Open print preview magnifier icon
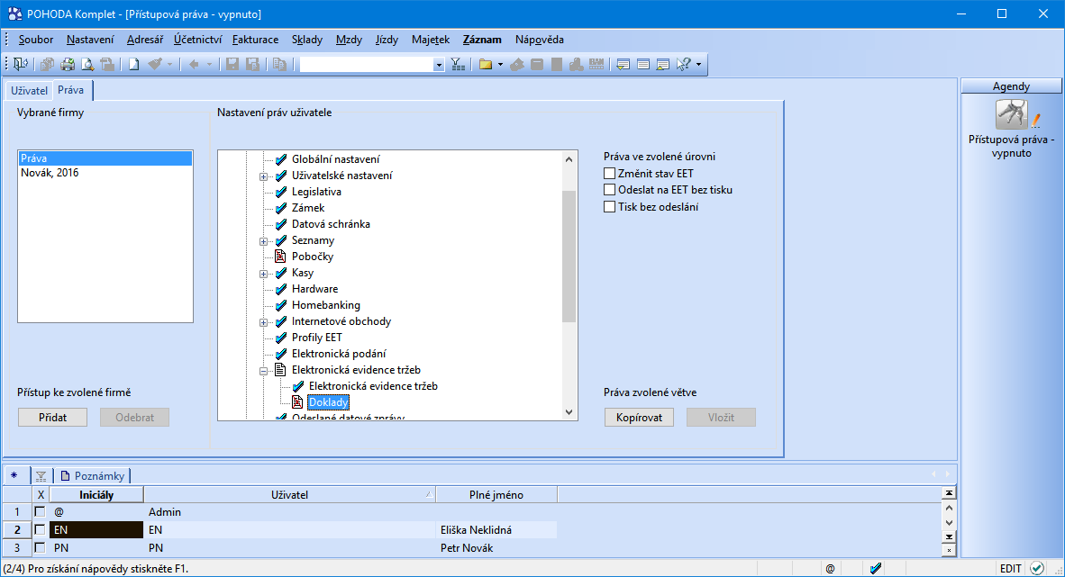The height and width of the screenshot is (577, 1065). point(87,65)
